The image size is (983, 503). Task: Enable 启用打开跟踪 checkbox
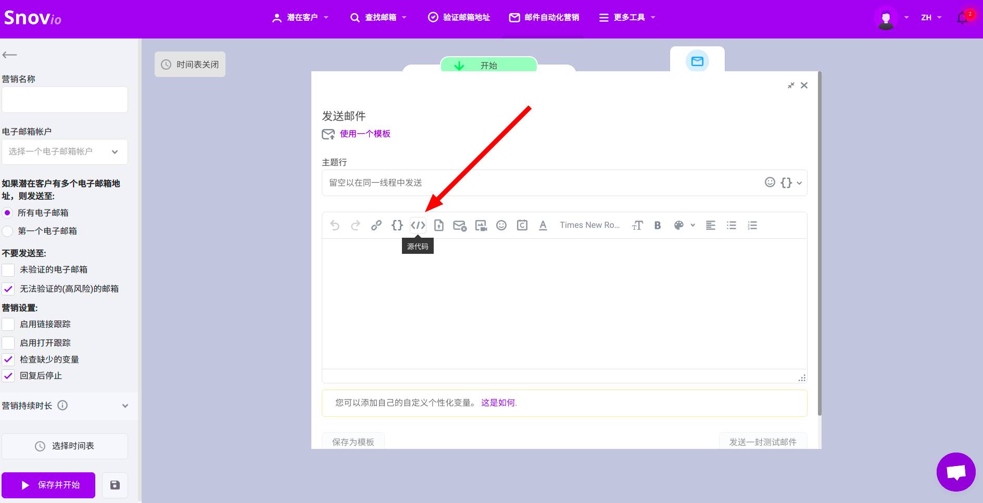click(x=8, y=343)
